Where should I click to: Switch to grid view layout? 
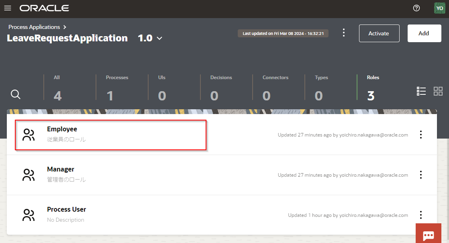tap(438, 91)
